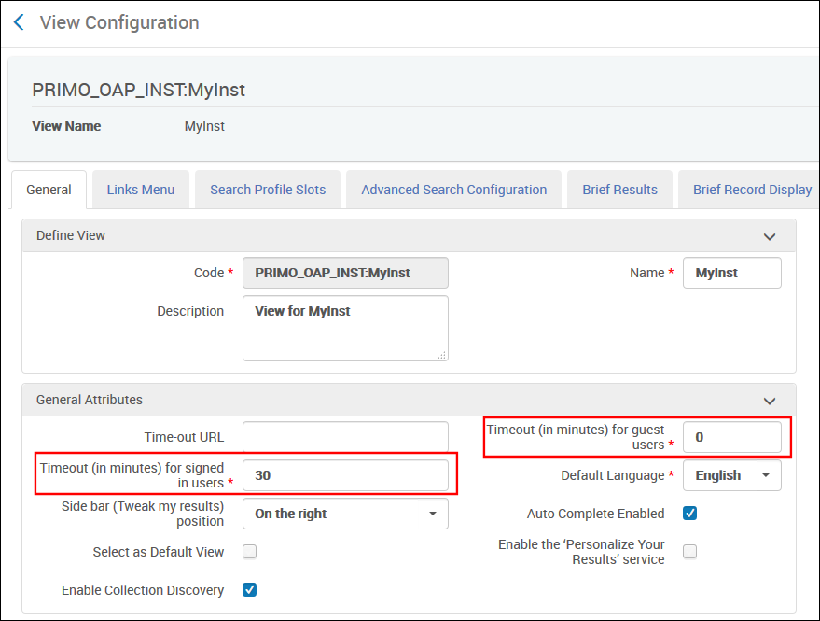
Task: Uncheck Auto Complete Enabled checkbox
Action: coord(690,514)
